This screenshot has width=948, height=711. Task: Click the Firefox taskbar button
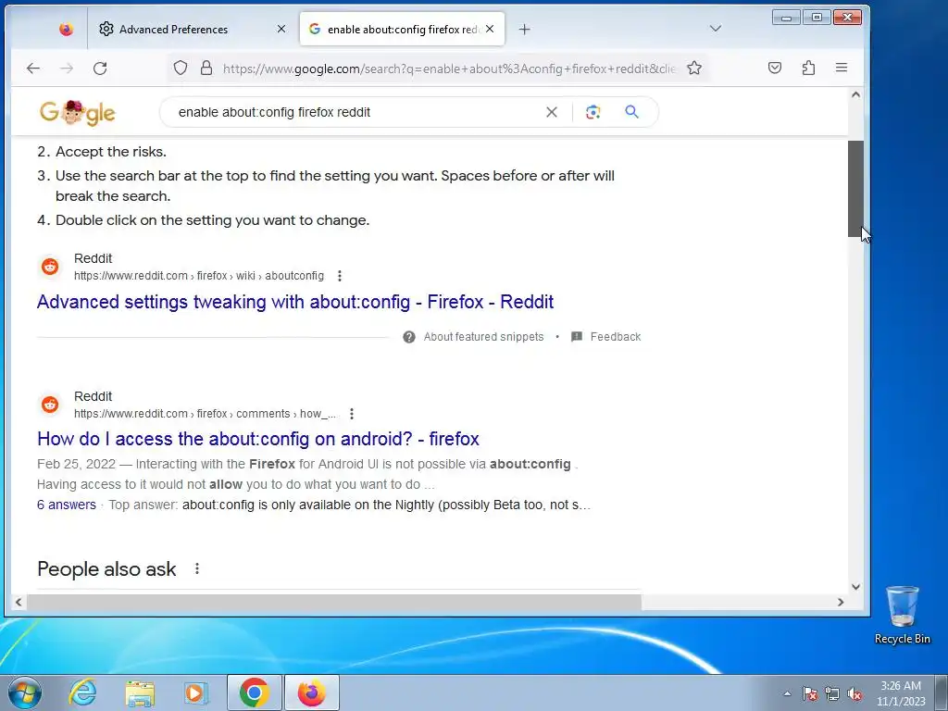tap(311, 692)
